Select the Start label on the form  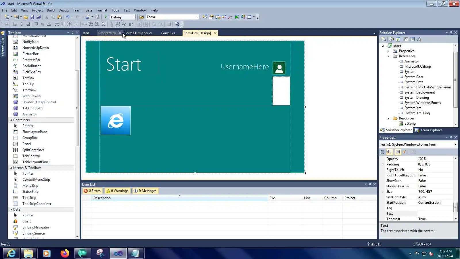point(124,64)
